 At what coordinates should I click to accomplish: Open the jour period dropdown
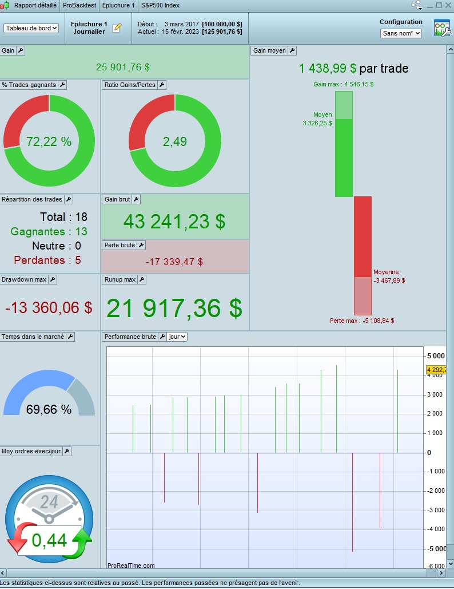click(177, 337)
